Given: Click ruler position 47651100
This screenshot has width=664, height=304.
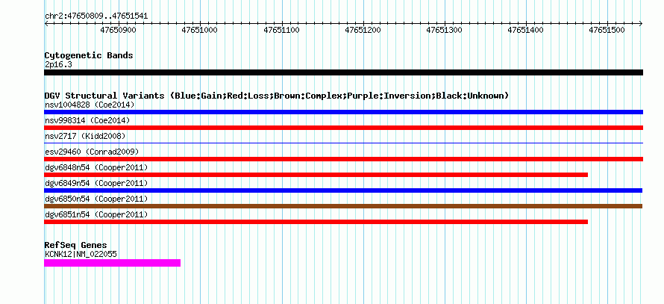Looking at the screenshot, I should 281,30.
